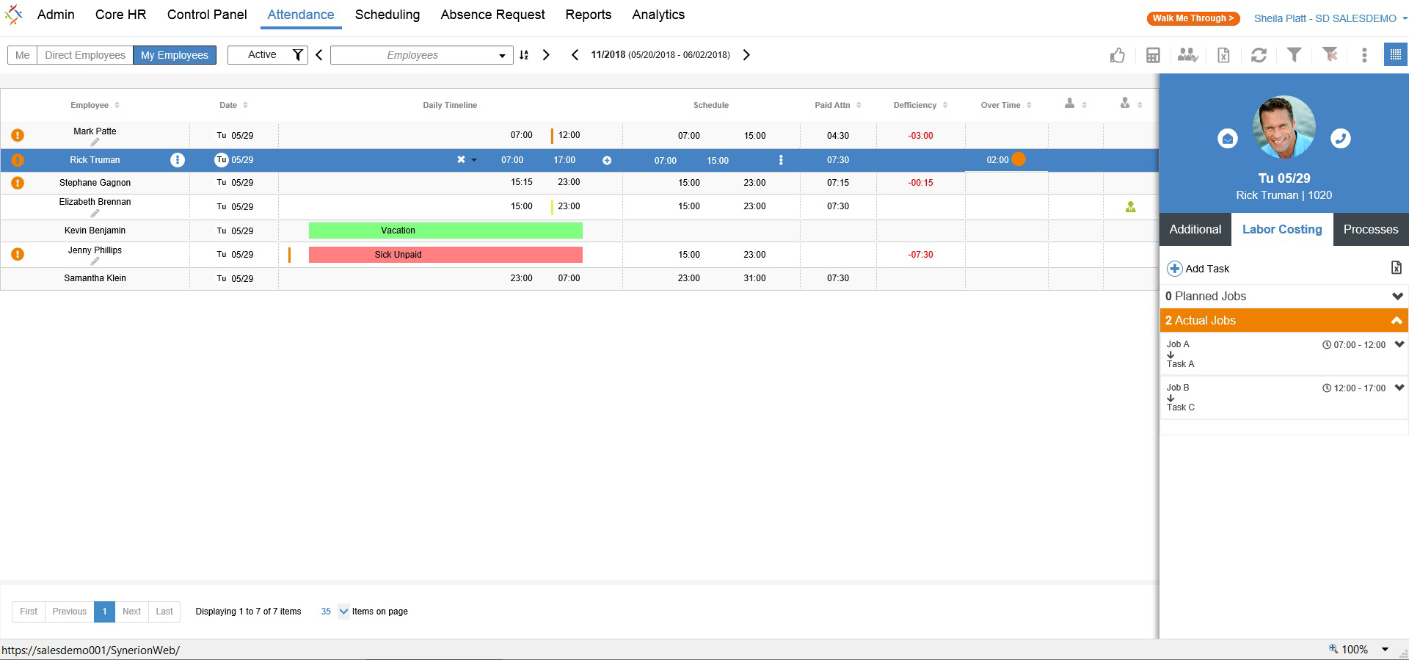
Task: Open the Reports menu
Action: (x=588, y=15)
